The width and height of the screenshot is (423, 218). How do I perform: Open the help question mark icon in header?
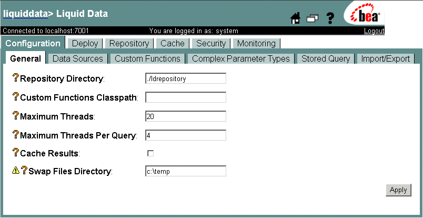pos(330,18)
